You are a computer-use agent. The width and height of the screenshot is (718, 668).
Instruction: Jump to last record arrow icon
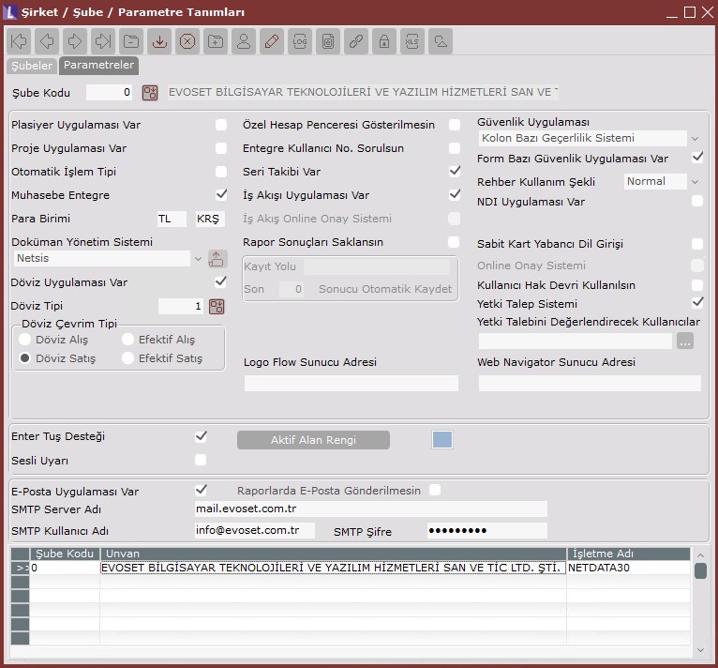pyautogui.click(x=103, y=41)
